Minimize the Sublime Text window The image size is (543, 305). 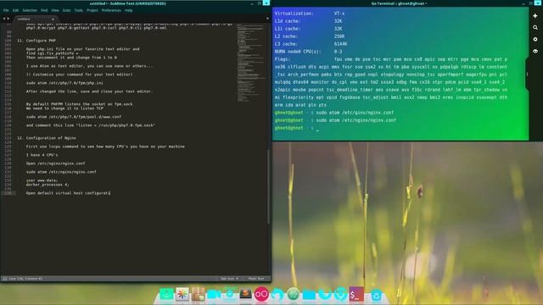[x=252, y=3]
